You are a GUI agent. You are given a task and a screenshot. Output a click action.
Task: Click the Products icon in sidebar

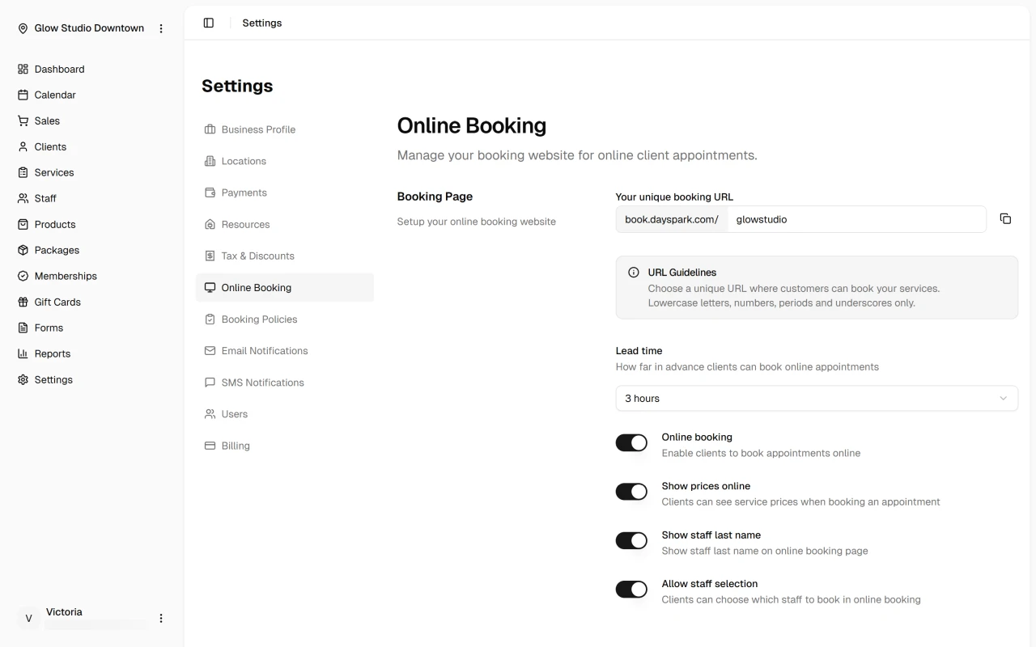click(x=23, y=225)
